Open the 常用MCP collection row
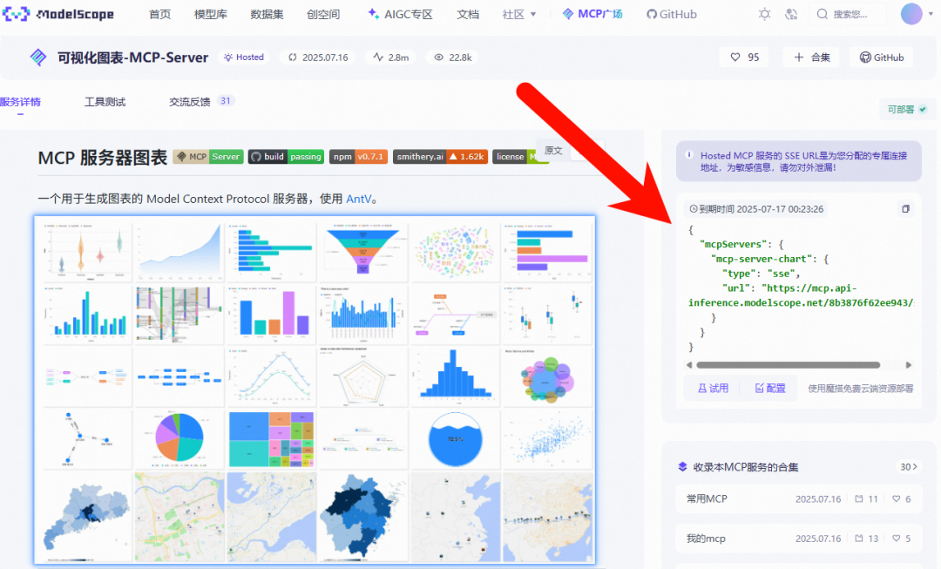Screen dimensions: 941x569 (x=799, y=498)
